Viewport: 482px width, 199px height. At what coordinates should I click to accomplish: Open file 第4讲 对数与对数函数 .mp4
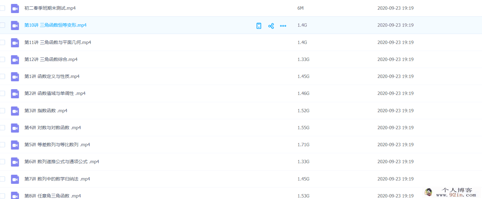[53, 128]
